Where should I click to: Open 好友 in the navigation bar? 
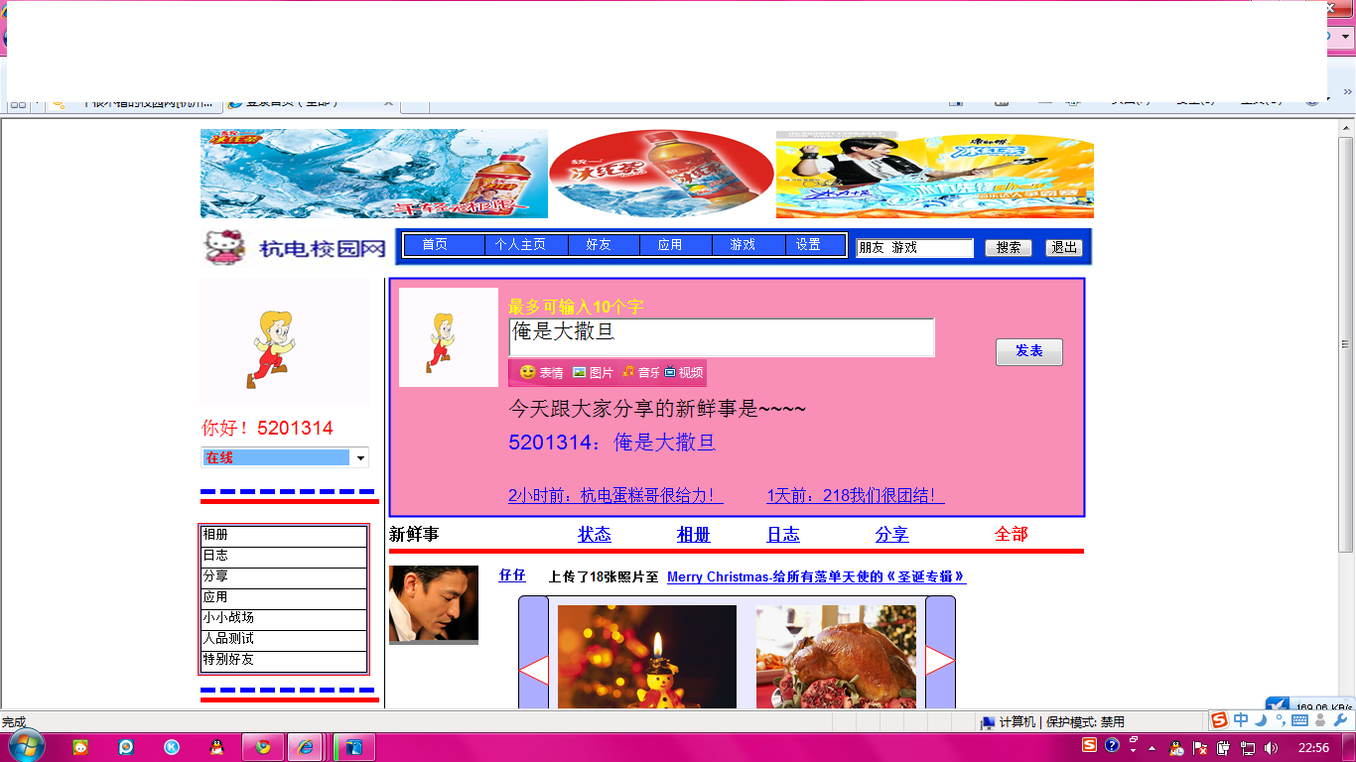pos(599,245)
